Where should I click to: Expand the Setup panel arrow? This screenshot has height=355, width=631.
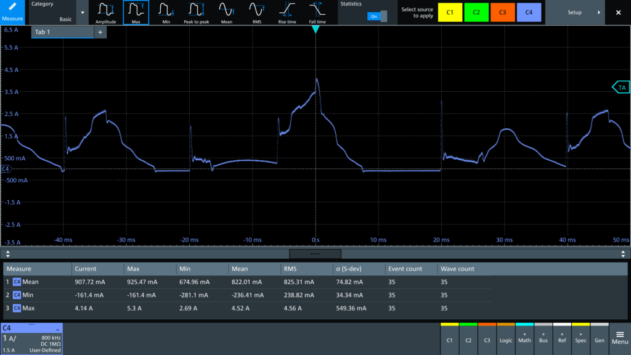tap(599, 12)
